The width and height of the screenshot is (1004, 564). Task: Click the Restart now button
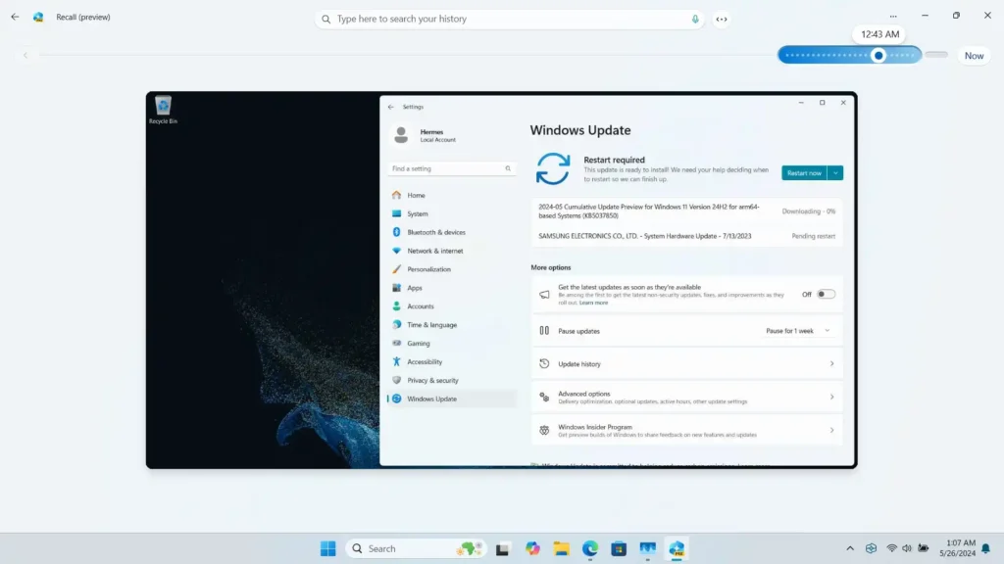tap(804, 172)
